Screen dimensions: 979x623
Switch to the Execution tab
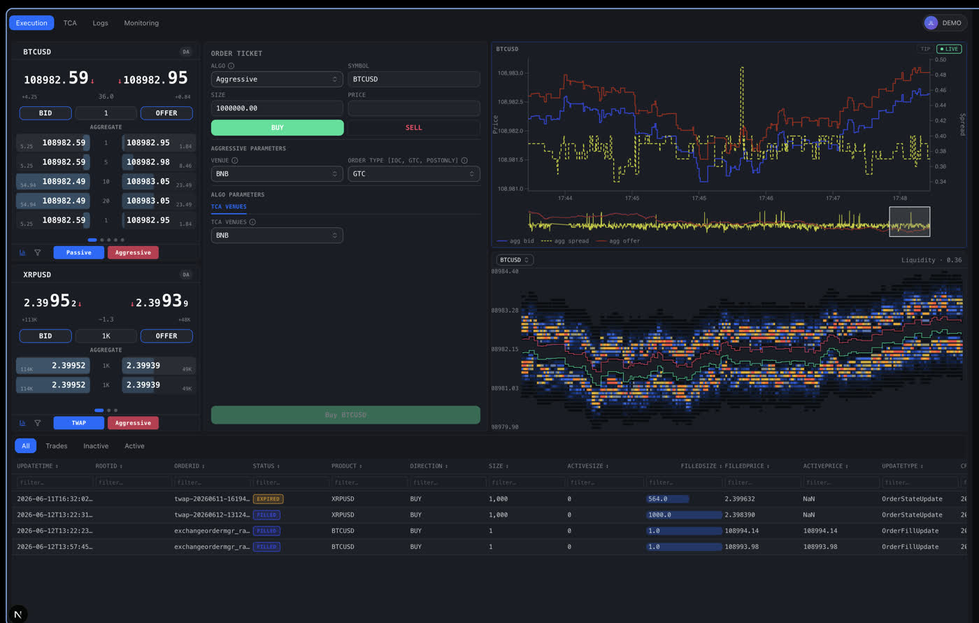coord(31,23)
